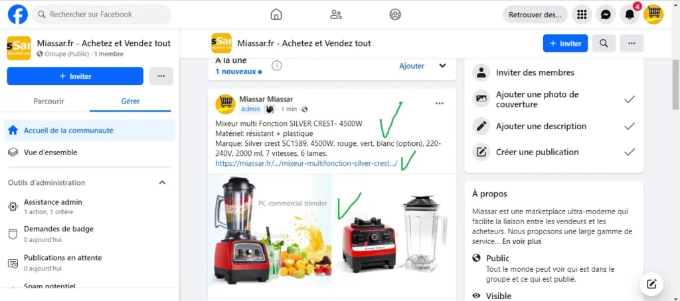
Task: Open the Friends icon in top bar
Action: coord(335,15)
